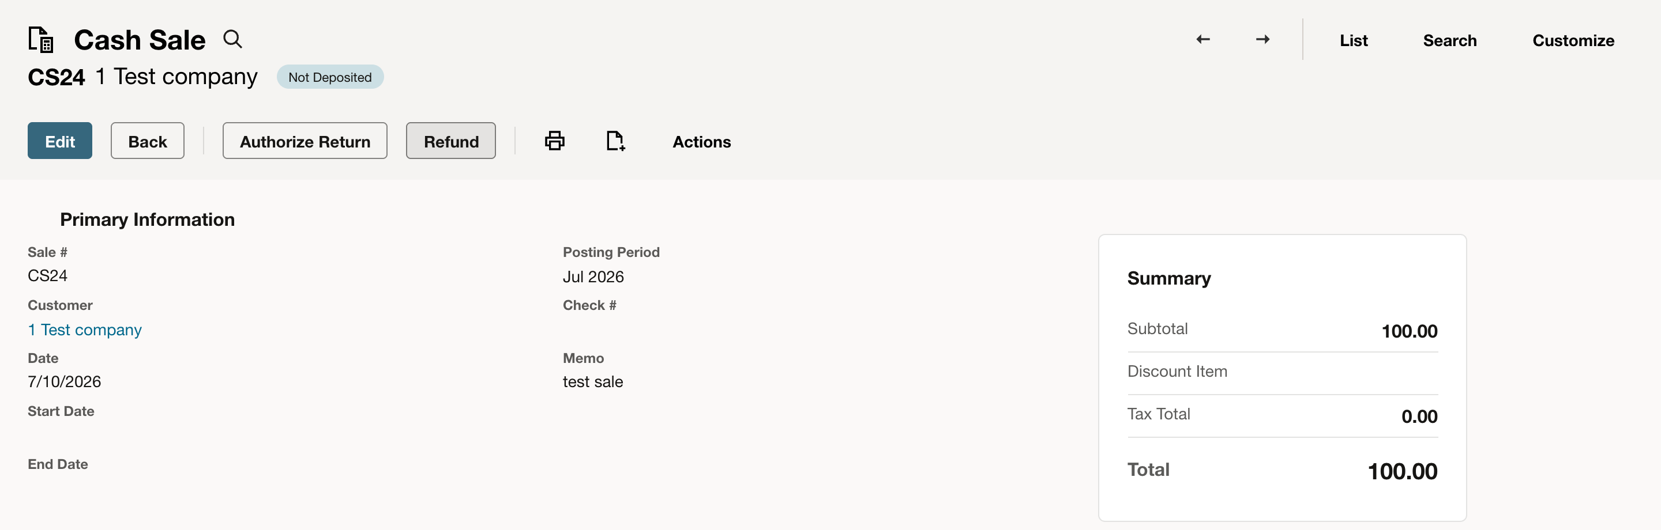Screen dimensions: 1661x530
Task: Click the Summary panel heading
Action: pos(1168,278)
